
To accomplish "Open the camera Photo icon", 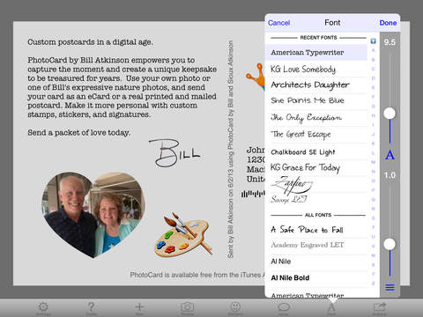I will pyautogui.click(x=187, y=308).
